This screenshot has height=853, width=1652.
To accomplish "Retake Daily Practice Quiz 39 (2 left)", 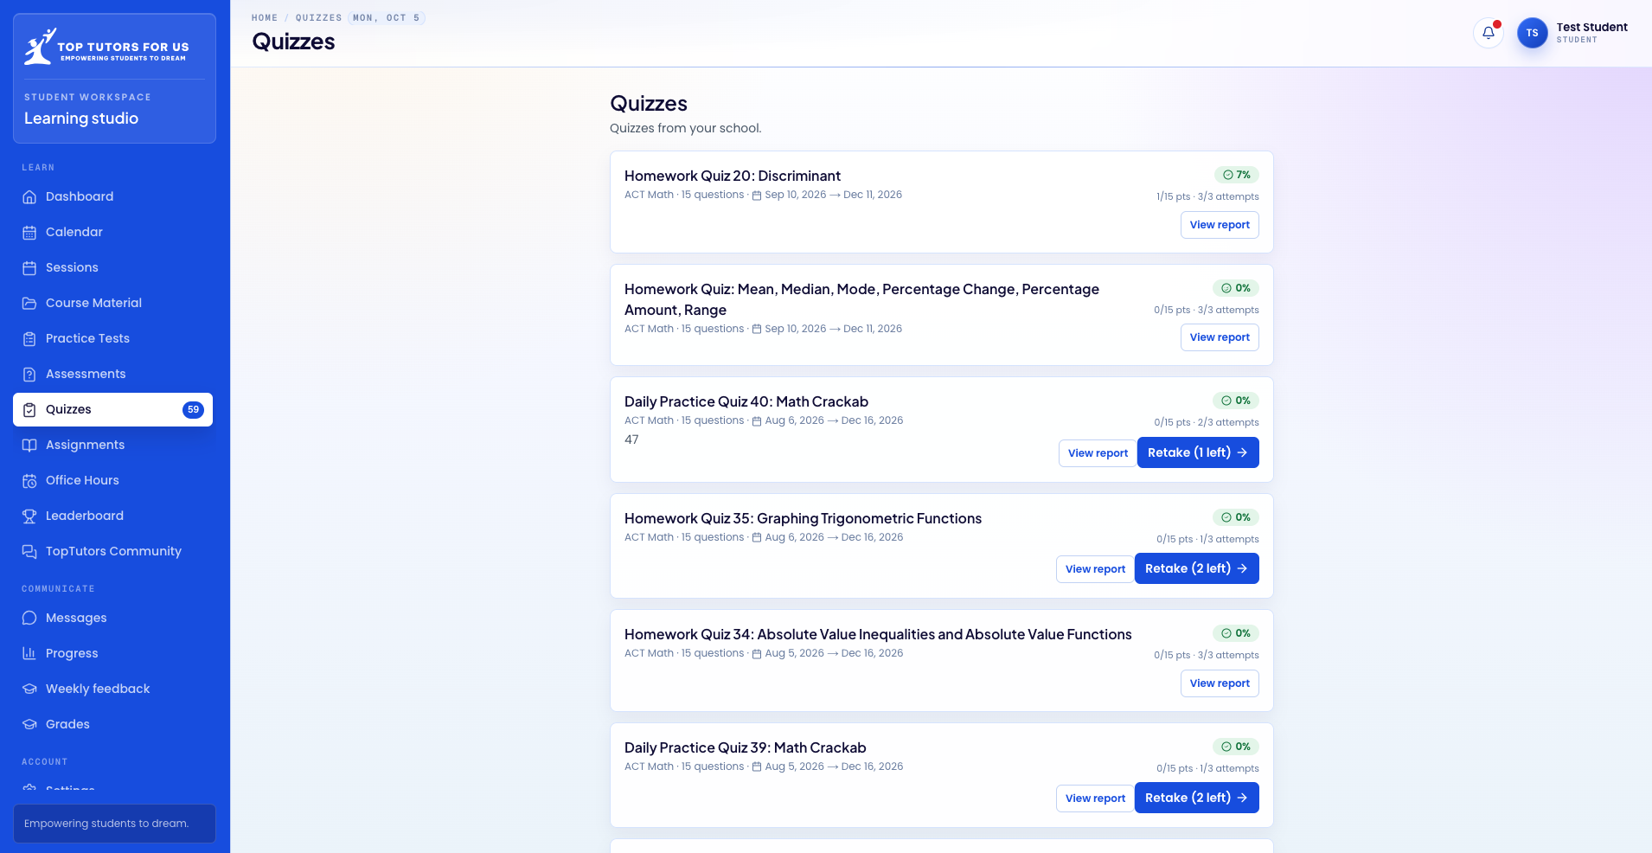I will [1197, 798].
